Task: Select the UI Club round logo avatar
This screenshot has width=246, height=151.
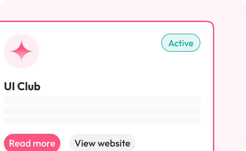Action: click(21, 51)
